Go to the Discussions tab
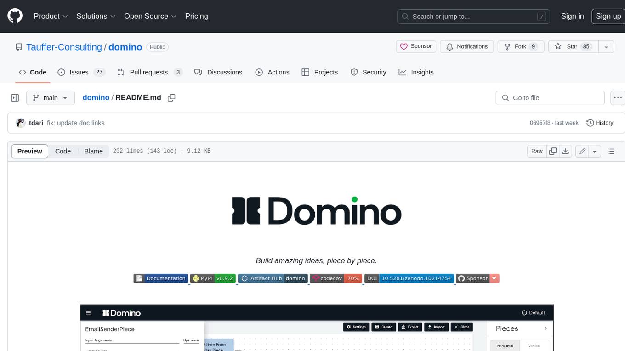 [218, 72]
